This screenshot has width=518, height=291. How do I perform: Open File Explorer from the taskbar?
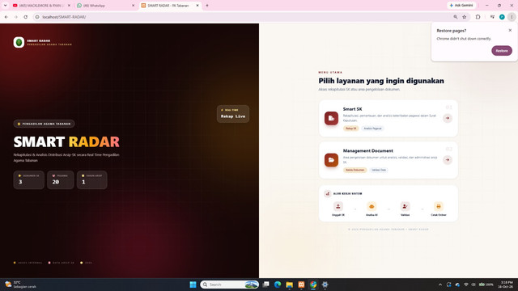tap(290, 285)
